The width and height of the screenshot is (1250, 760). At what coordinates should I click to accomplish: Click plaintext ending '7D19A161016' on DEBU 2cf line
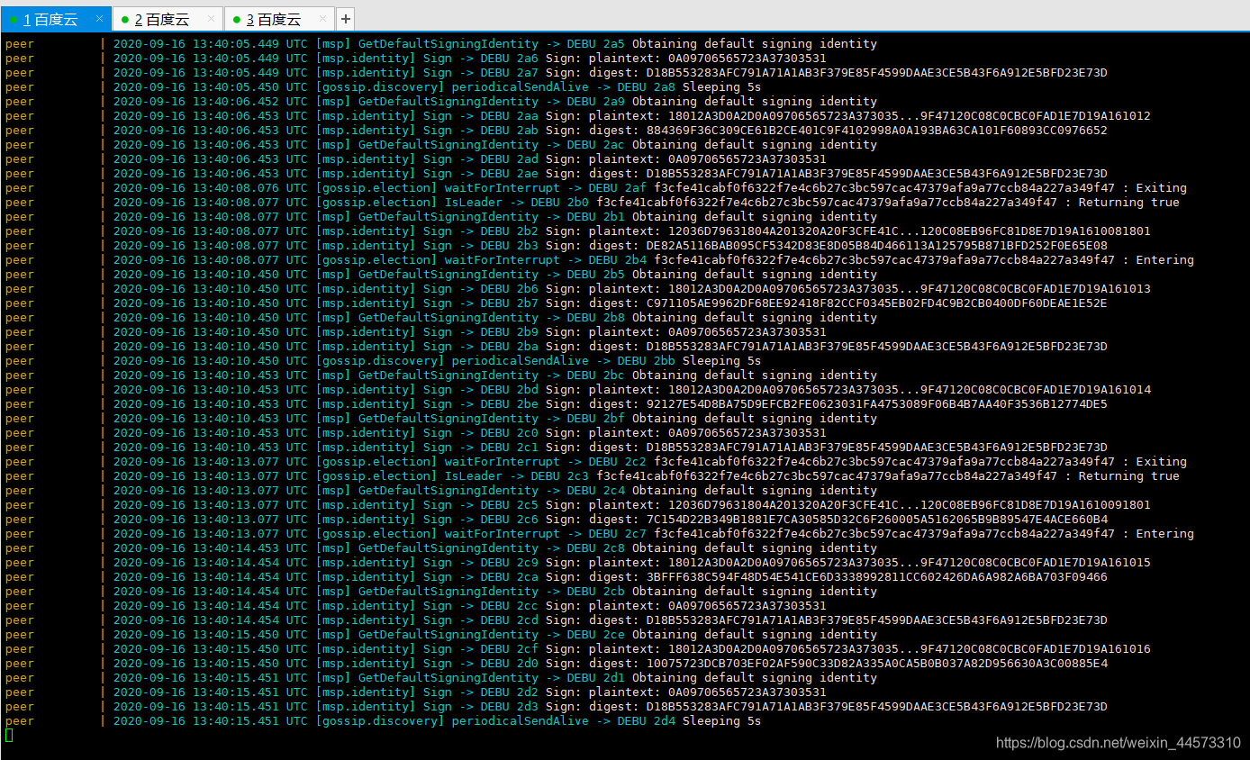pyautogui.click(x=909, y=648)
